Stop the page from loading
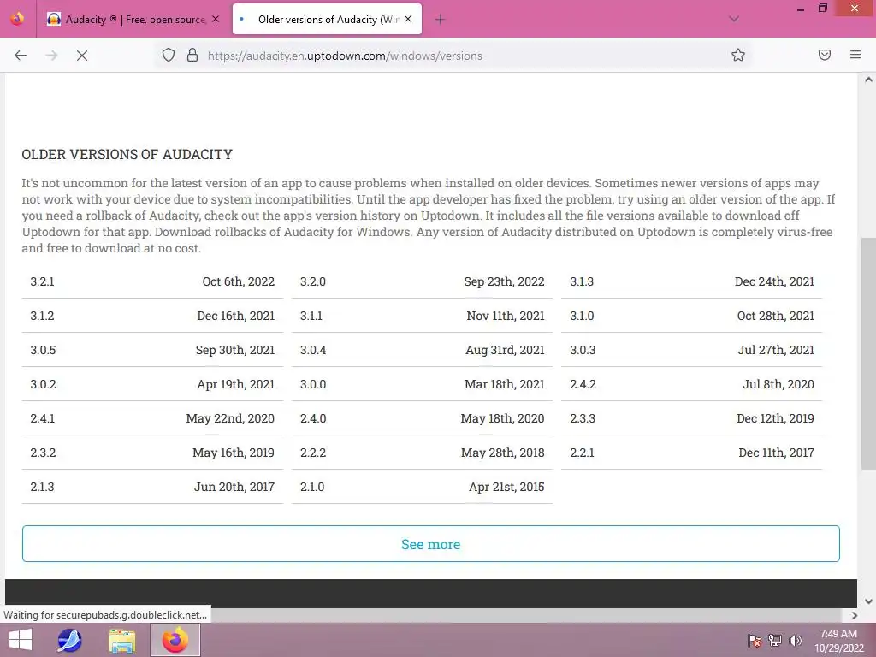Viewport: 876px width, 657px height. 82,56
